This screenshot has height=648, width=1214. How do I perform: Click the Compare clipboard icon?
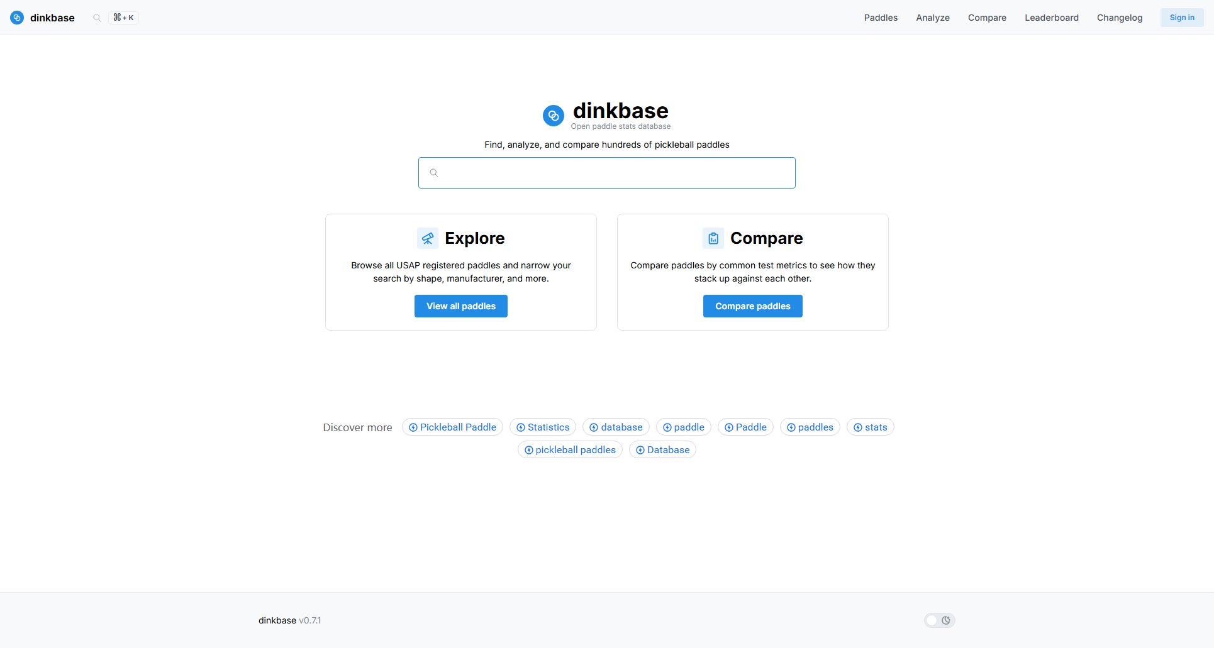click(713, 238)
